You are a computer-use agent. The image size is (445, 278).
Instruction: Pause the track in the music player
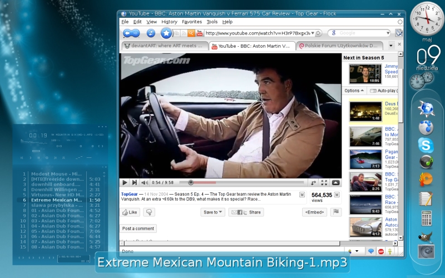pos(38,158)
